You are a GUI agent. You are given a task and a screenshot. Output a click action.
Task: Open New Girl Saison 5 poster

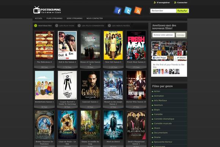click(x=113, y=45)
